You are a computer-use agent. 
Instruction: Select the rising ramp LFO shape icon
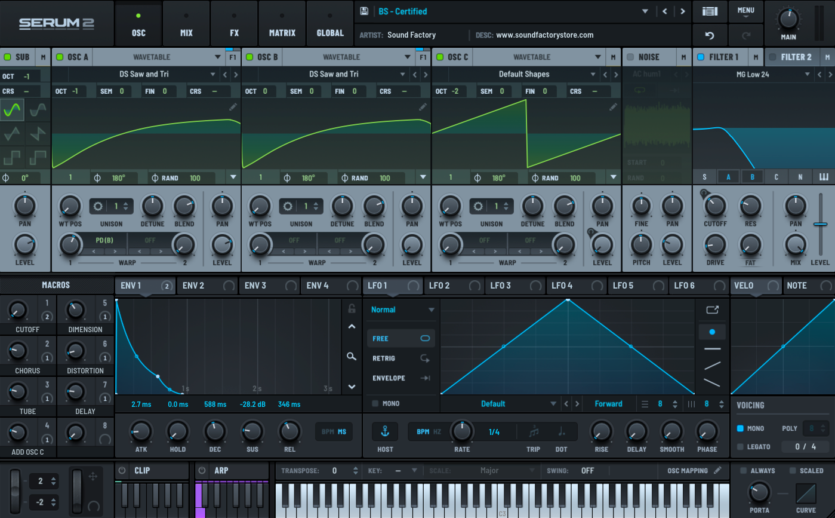coord(712,365)
